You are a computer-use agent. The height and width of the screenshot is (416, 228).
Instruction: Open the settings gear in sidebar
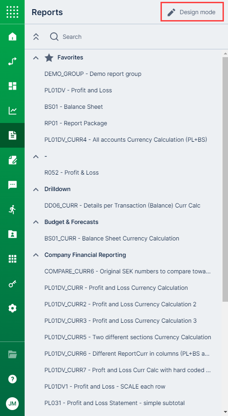coord(12,308)
